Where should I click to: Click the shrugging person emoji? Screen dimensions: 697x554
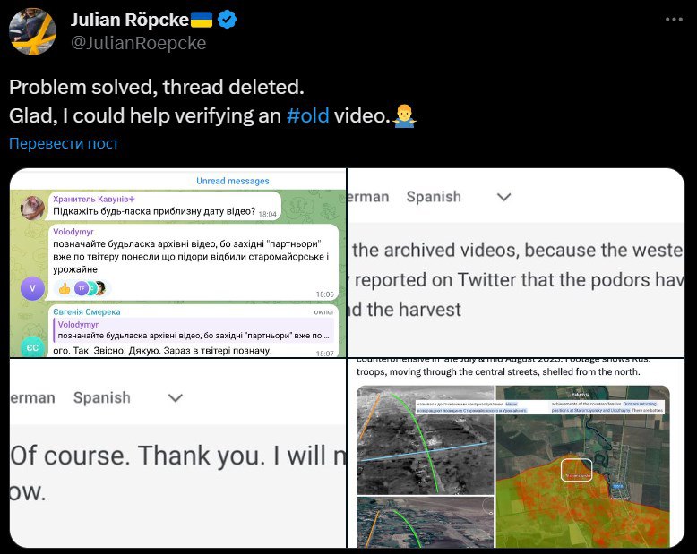[405, 115]
